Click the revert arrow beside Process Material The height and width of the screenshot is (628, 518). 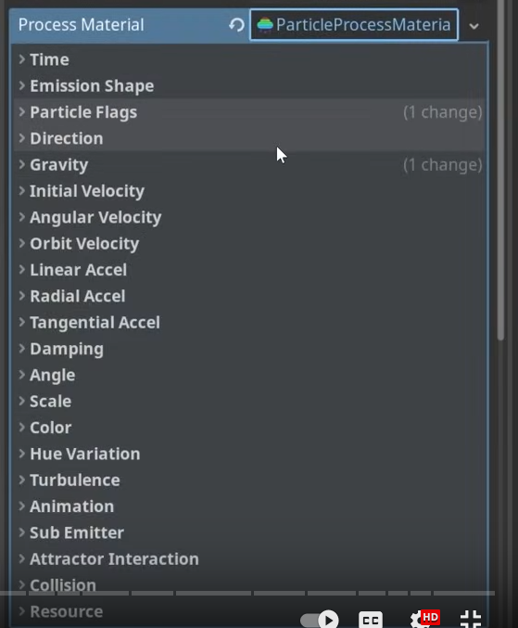click(236, 25)
